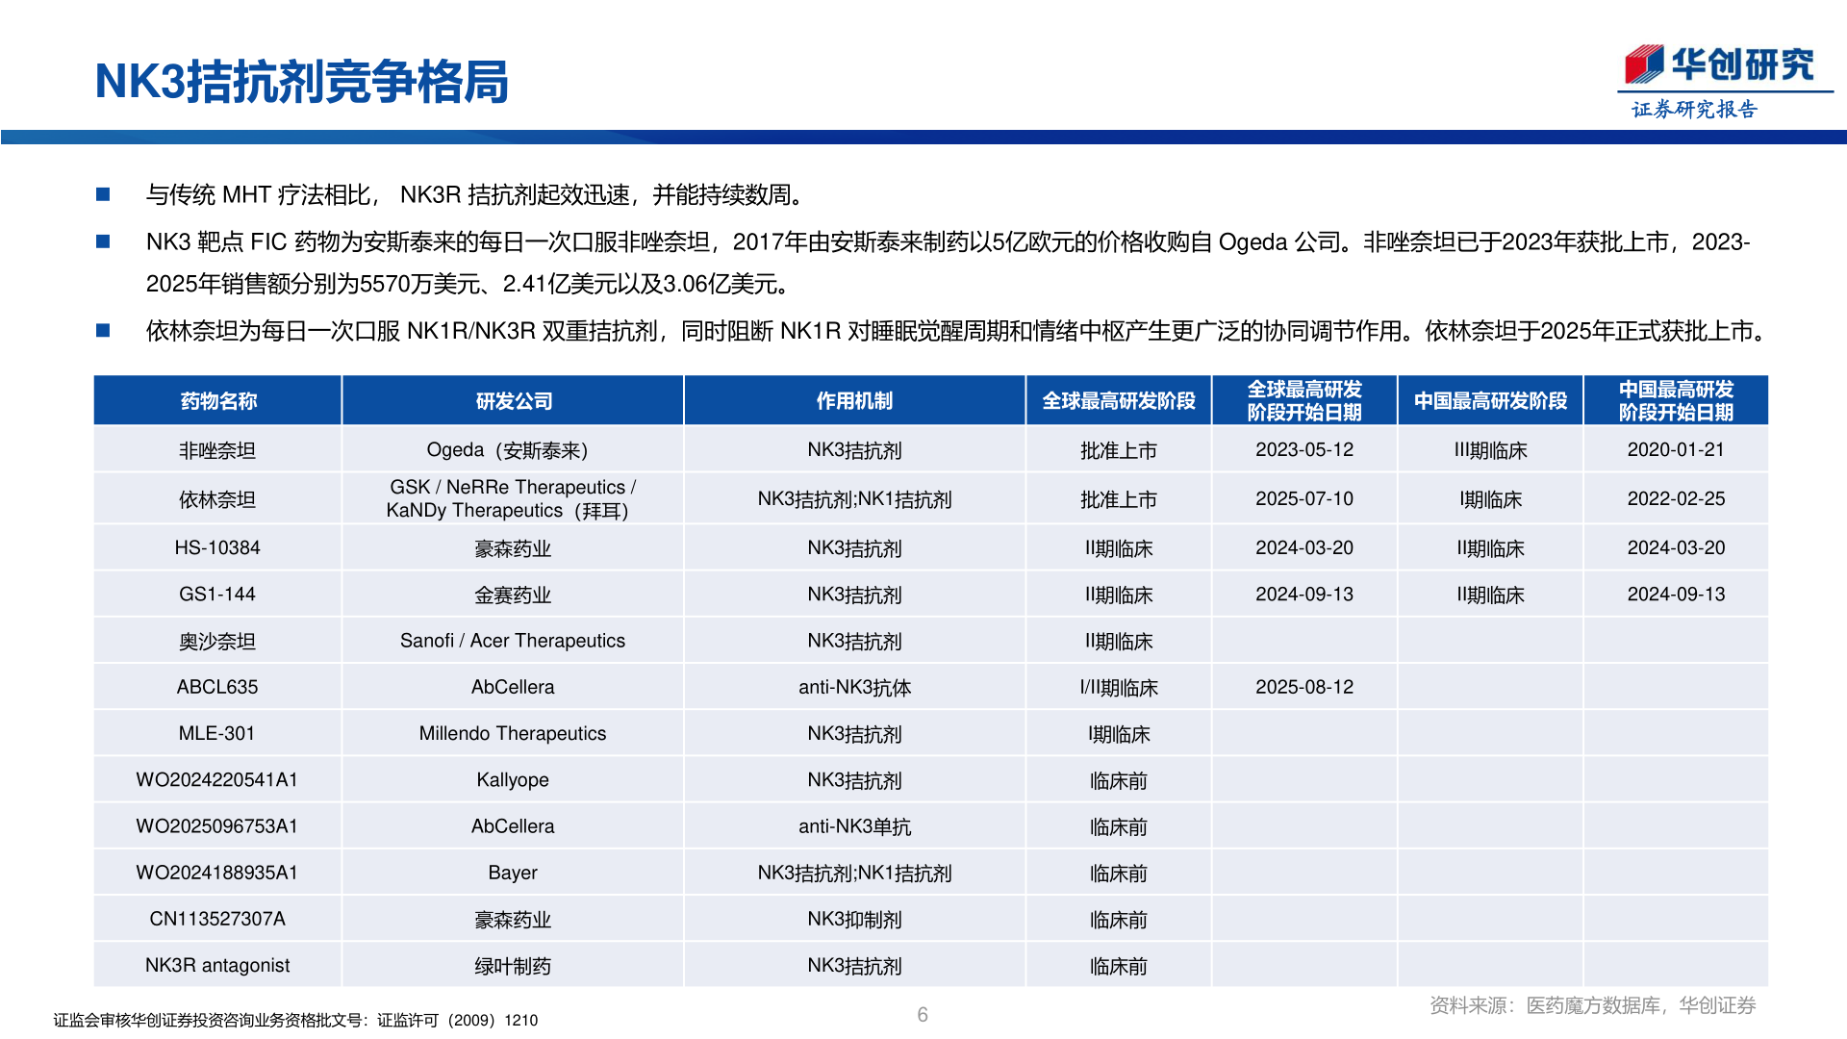Image resolution: width=1847 pixels, height=1039 pixels.
Task: Click the Bayer company cell
Action: [513, 873]
